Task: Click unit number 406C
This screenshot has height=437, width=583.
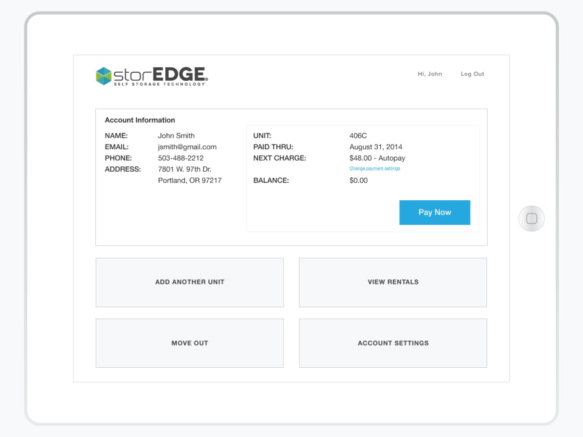Action: 356,135
